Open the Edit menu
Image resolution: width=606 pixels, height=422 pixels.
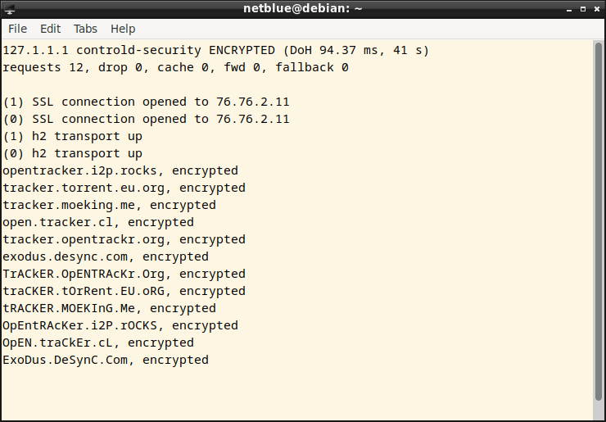tap(51, 29)
